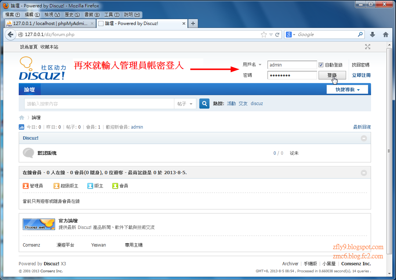The height and width of the screenshot is (280, 396).
Task: Click new member admin link
Action: 137,127
